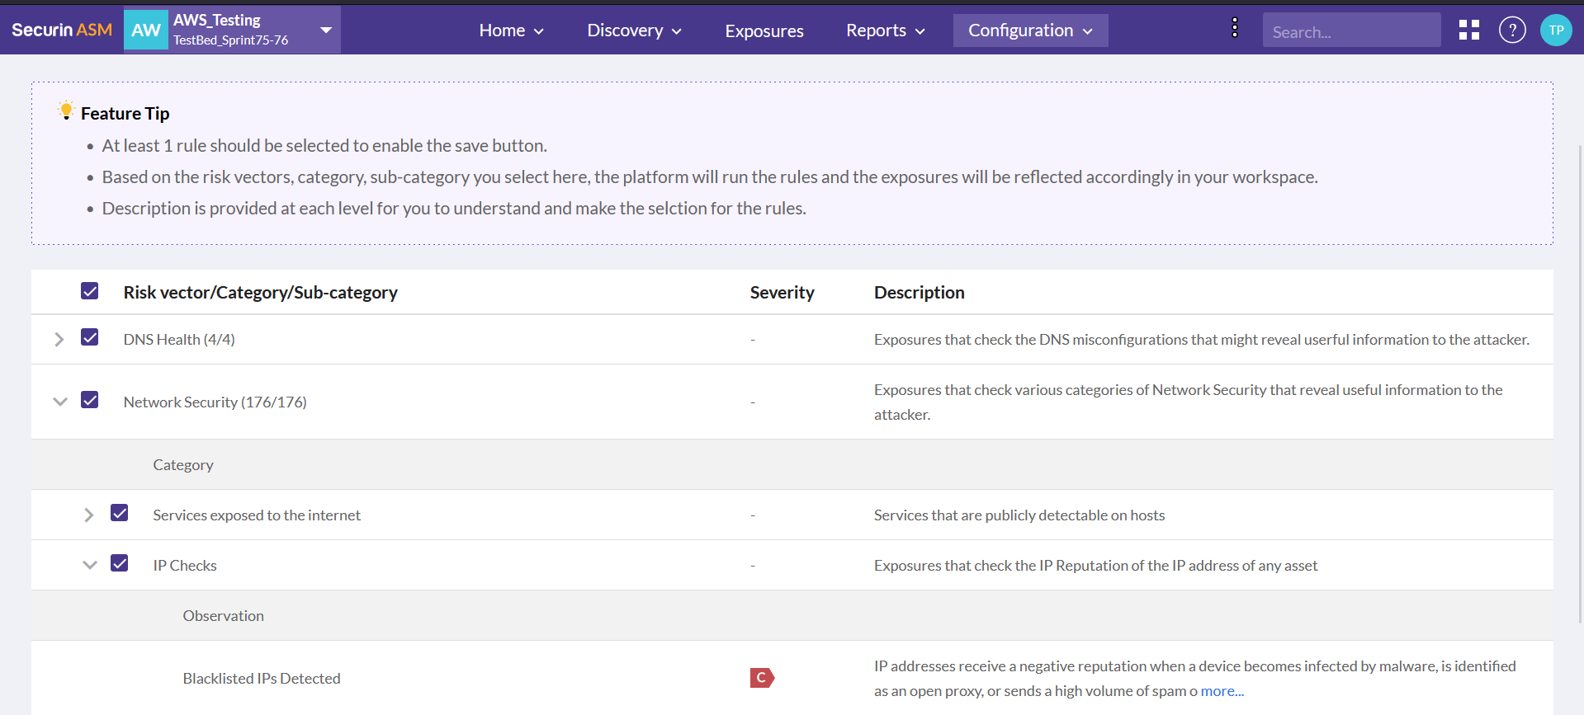Click the IP Checks label
The height and width of the screenshot is (715, 1584).
pos(185,565)
